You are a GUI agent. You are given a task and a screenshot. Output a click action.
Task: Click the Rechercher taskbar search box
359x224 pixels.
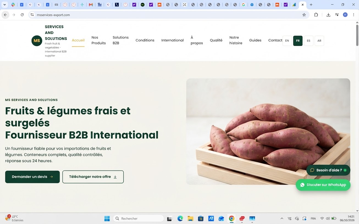click(x=139, y=219)
